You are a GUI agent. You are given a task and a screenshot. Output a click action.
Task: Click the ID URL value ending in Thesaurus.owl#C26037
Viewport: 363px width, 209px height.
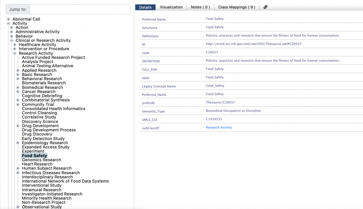(254, 44)
